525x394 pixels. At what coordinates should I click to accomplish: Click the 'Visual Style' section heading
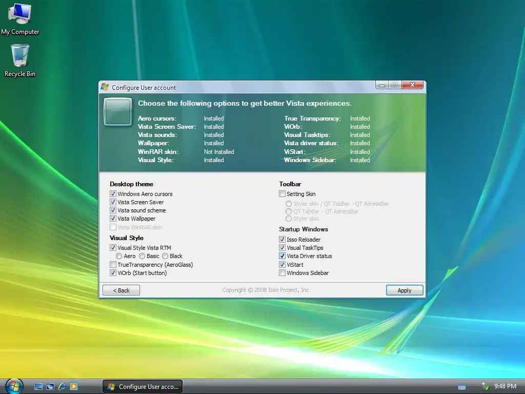tap(127, 238)
